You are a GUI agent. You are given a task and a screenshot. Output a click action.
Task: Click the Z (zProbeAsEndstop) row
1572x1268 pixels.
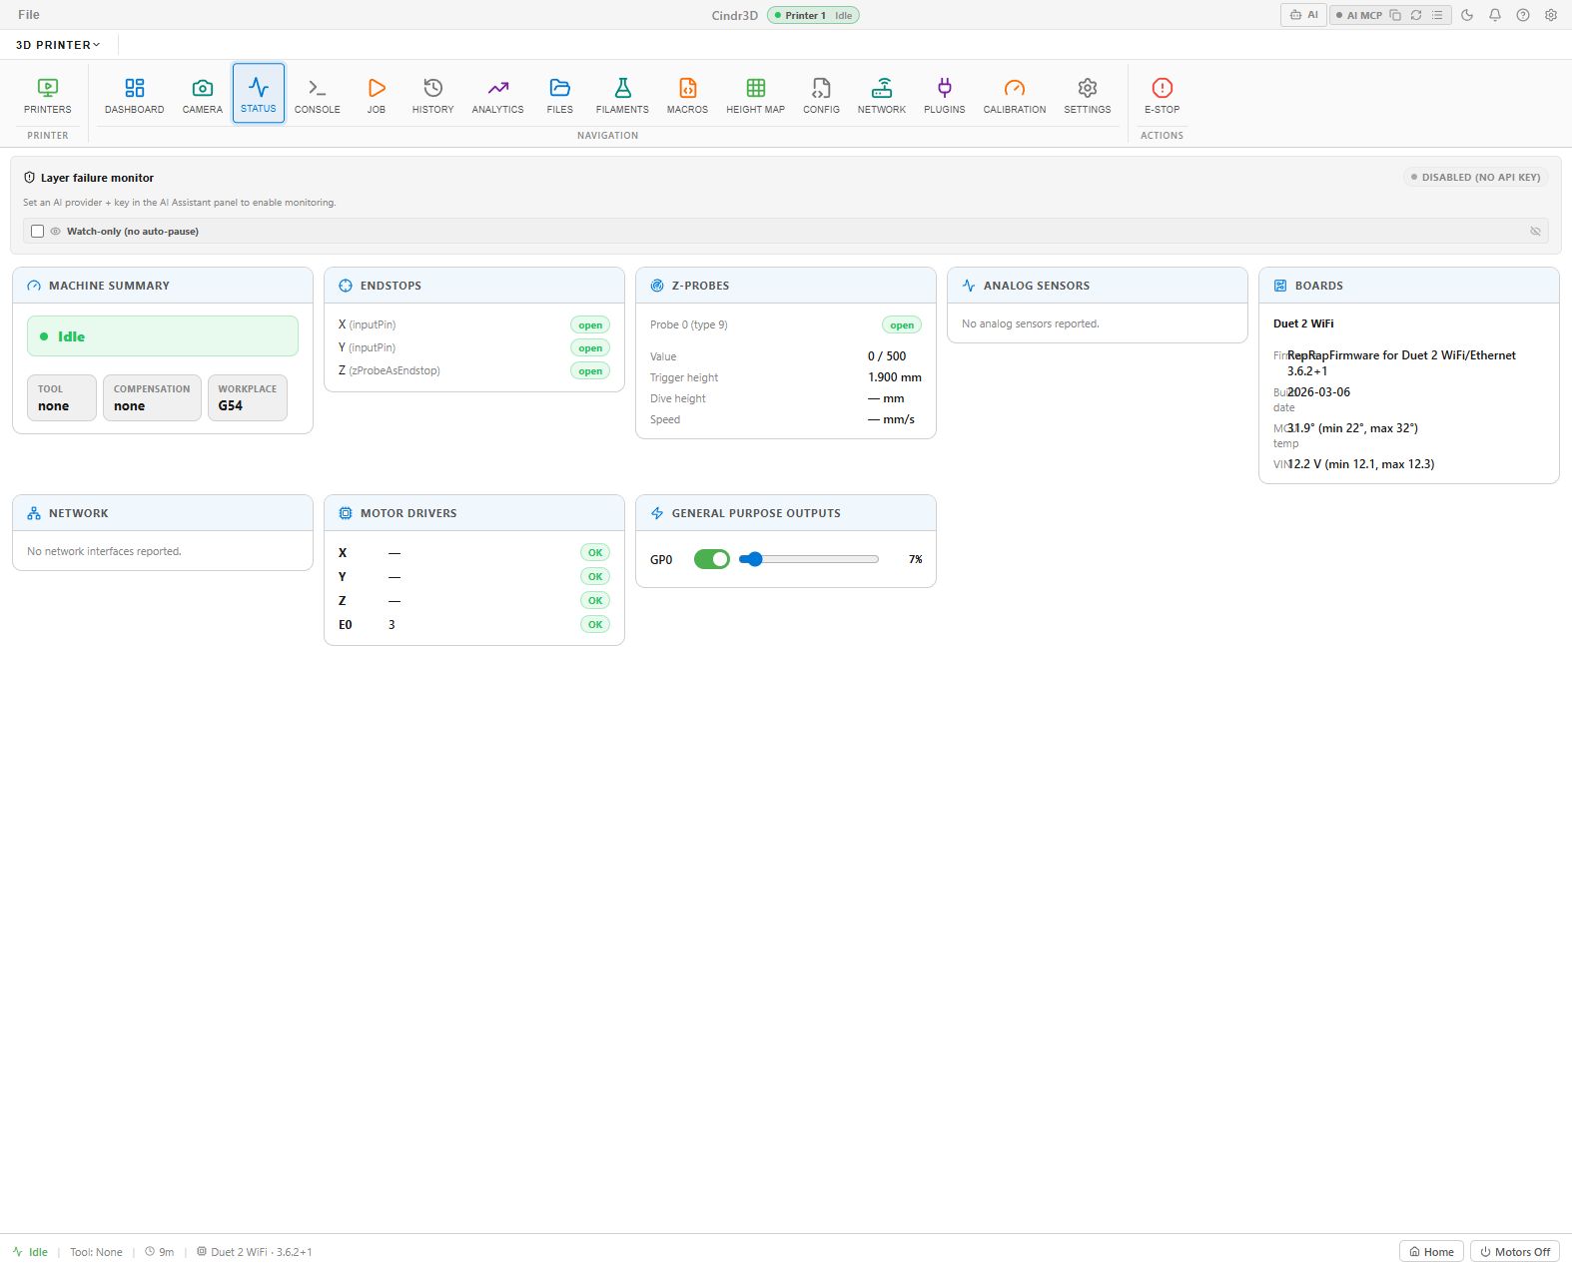pos(474,370)
